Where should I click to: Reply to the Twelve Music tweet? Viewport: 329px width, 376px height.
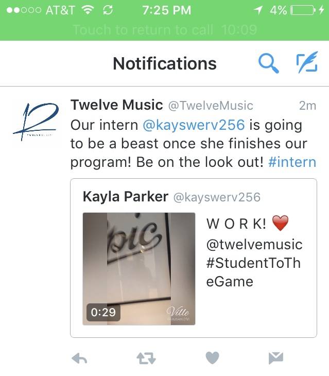click(x=79, y=358)
